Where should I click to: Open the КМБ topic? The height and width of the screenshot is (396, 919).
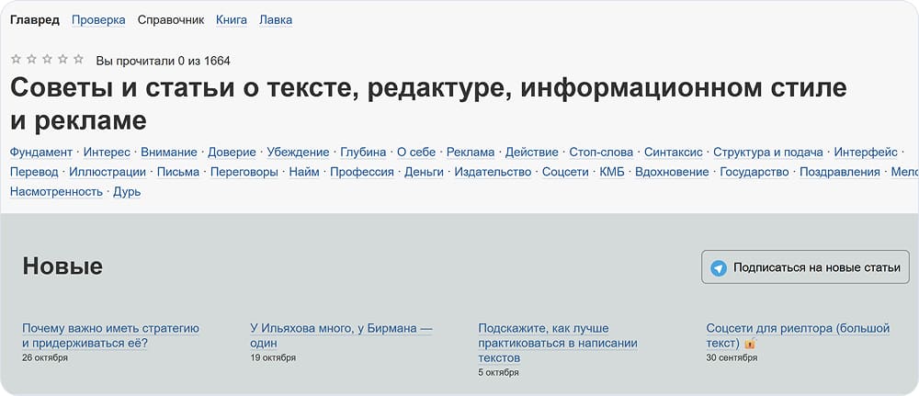coord(612,172)
